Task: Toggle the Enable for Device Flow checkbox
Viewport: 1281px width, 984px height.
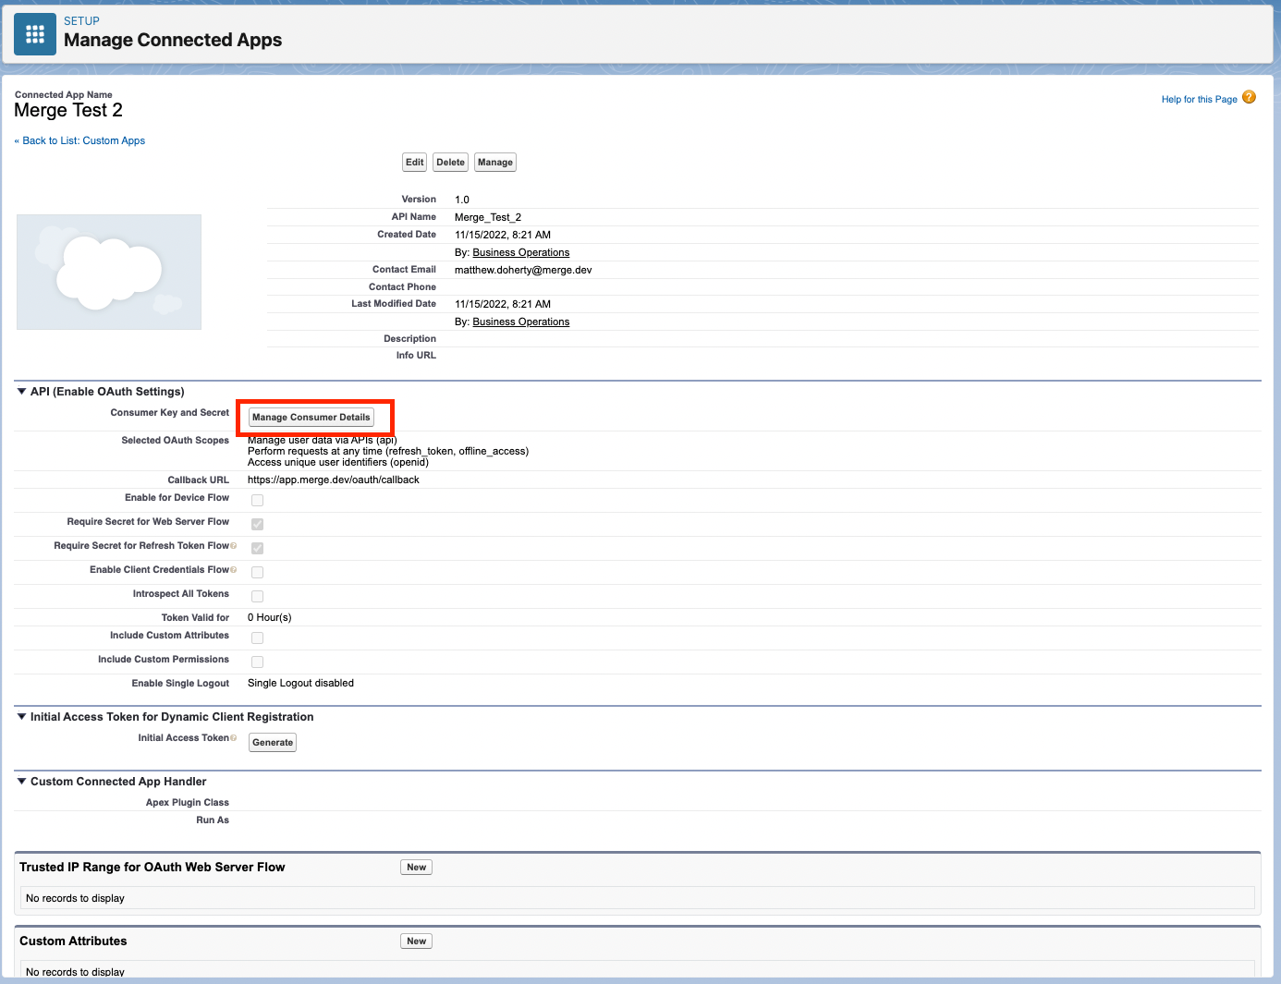Action: tap(257, 500)
